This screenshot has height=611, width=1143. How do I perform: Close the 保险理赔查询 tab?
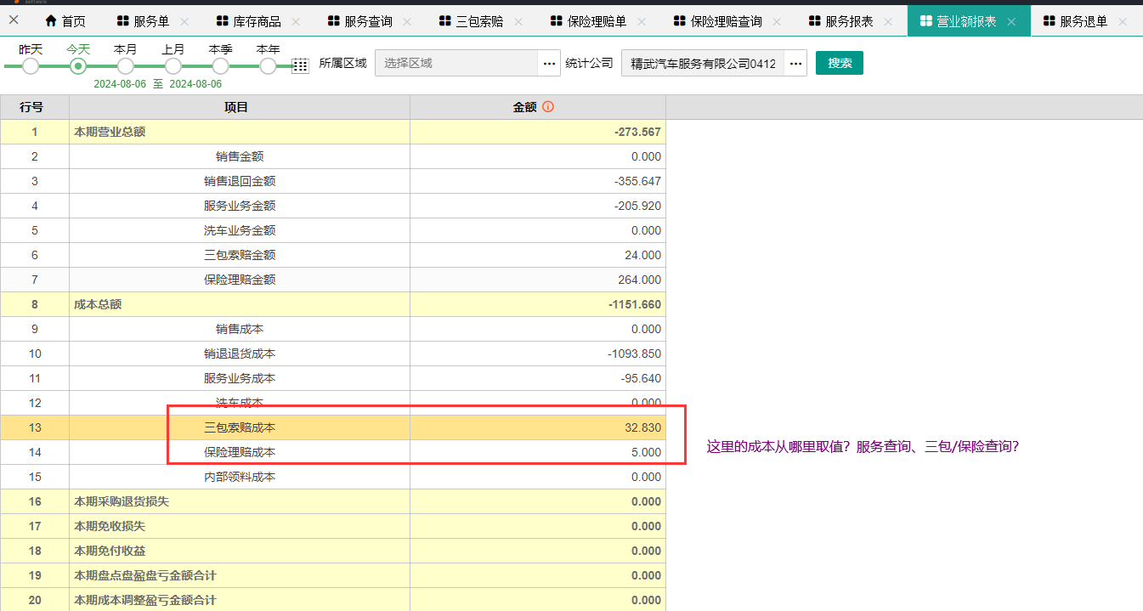[x=777, y=21]
